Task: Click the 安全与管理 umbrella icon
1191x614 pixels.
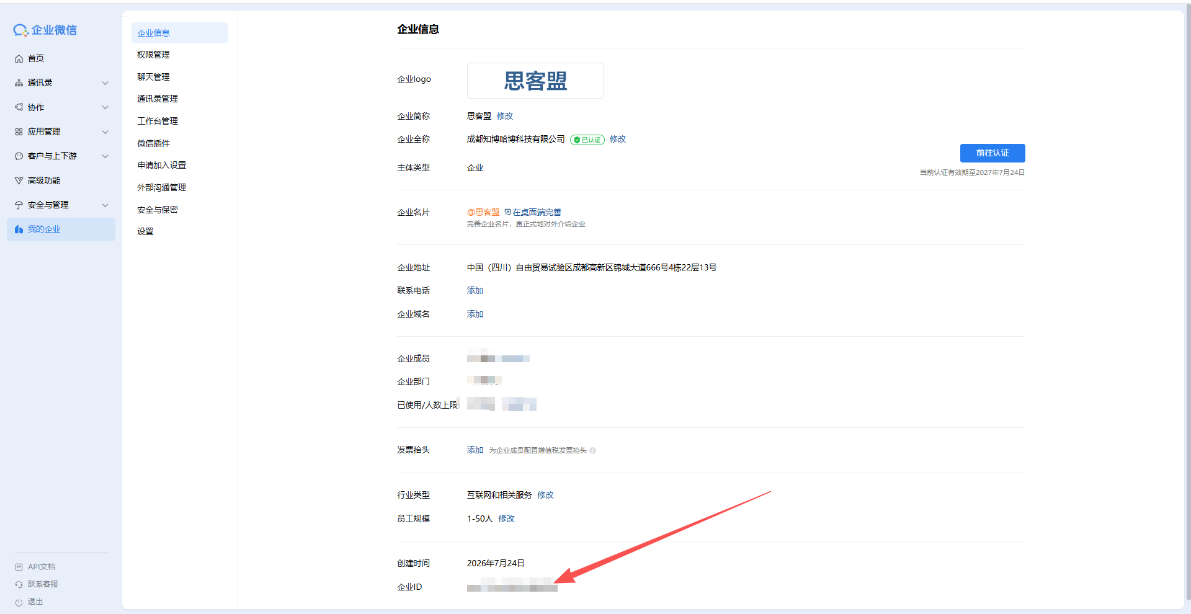Action: (19, 205)
